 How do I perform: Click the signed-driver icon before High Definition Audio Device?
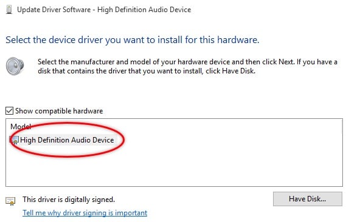(x=14, y=140)
